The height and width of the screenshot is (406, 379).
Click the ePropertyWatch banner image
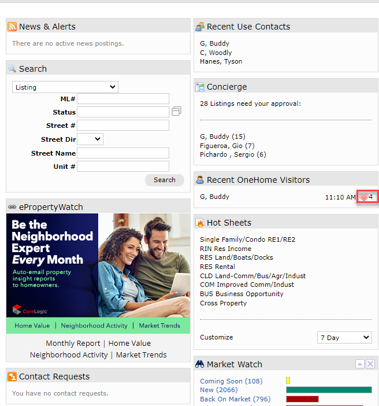pyautogui.click(x=98, y=266)
